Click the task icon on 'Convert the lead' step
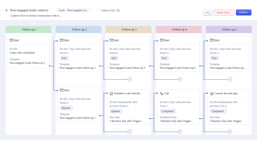The width and height of the screenshot is (257, 145). coord(212,93)
